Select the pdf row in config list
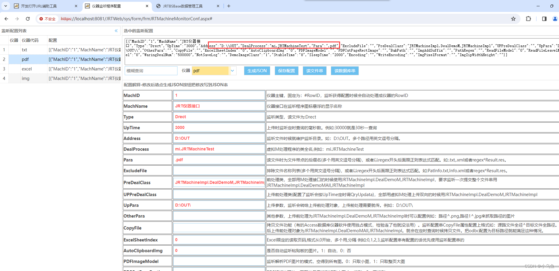 coord(60,59)
